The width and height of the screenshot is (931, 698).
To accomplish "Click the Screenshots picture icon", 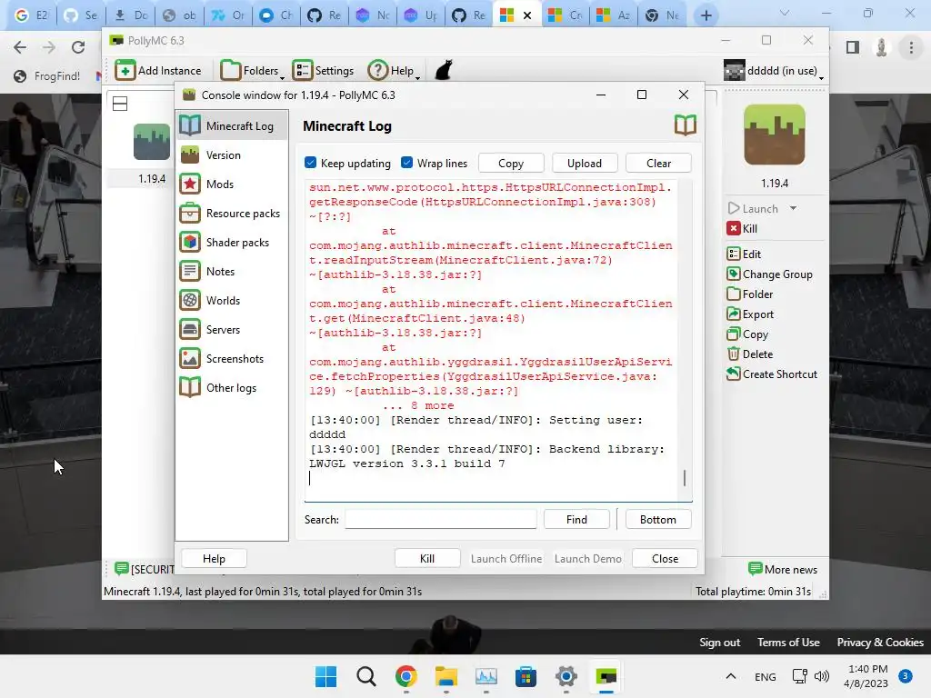I will point(190,358).
